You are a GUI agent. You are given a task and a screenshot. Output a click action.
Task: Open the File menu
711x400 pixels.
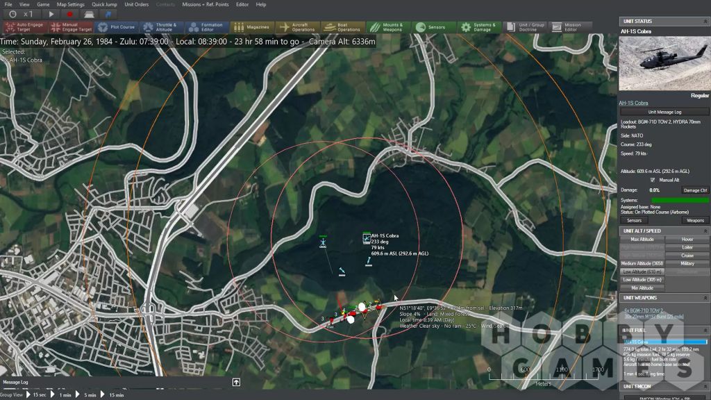tap(8, 5)
